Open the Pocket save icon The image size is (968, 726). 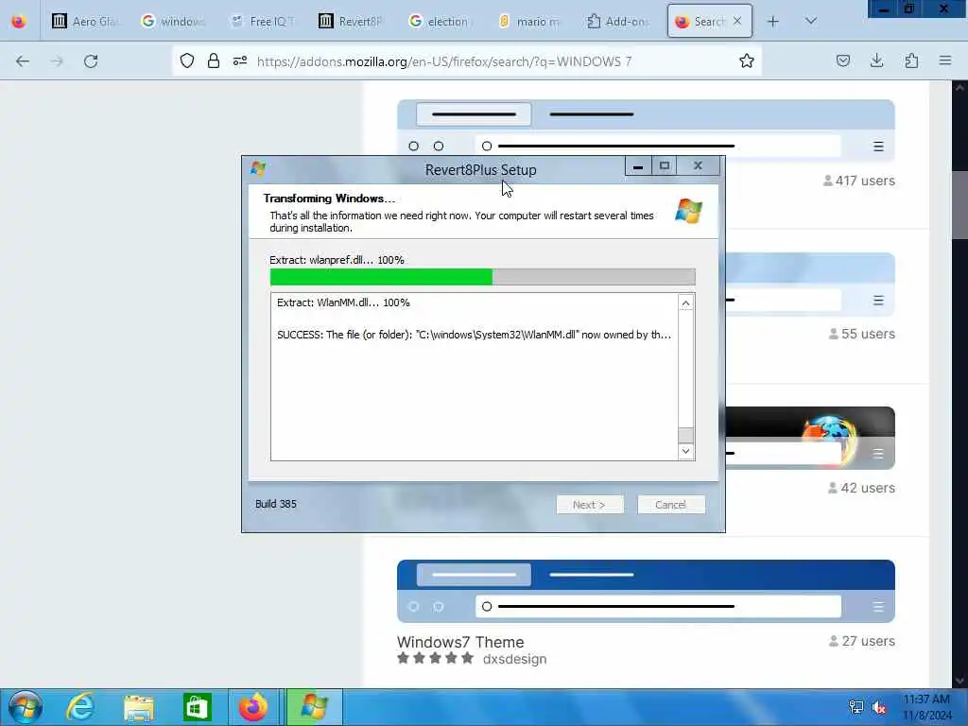tap(842, 60)
